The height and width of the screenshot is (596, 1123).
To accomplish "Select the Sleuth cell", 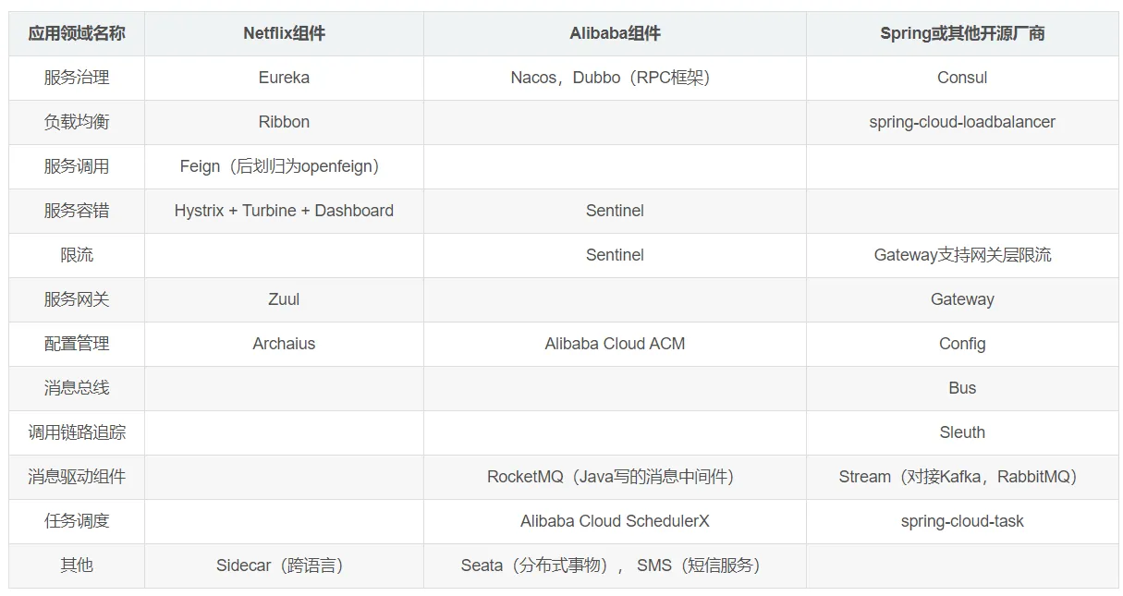I will point(962,432).
